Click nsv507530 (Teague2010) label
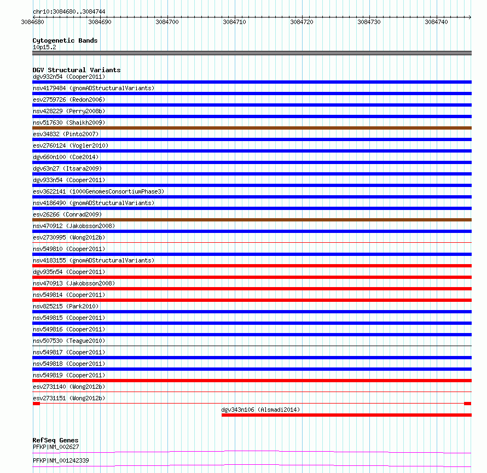 [69, 341]
